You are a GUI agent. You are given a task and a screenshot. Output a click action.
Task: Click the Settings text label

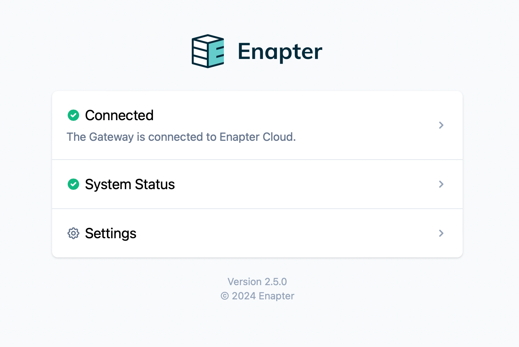click(111, 233)
